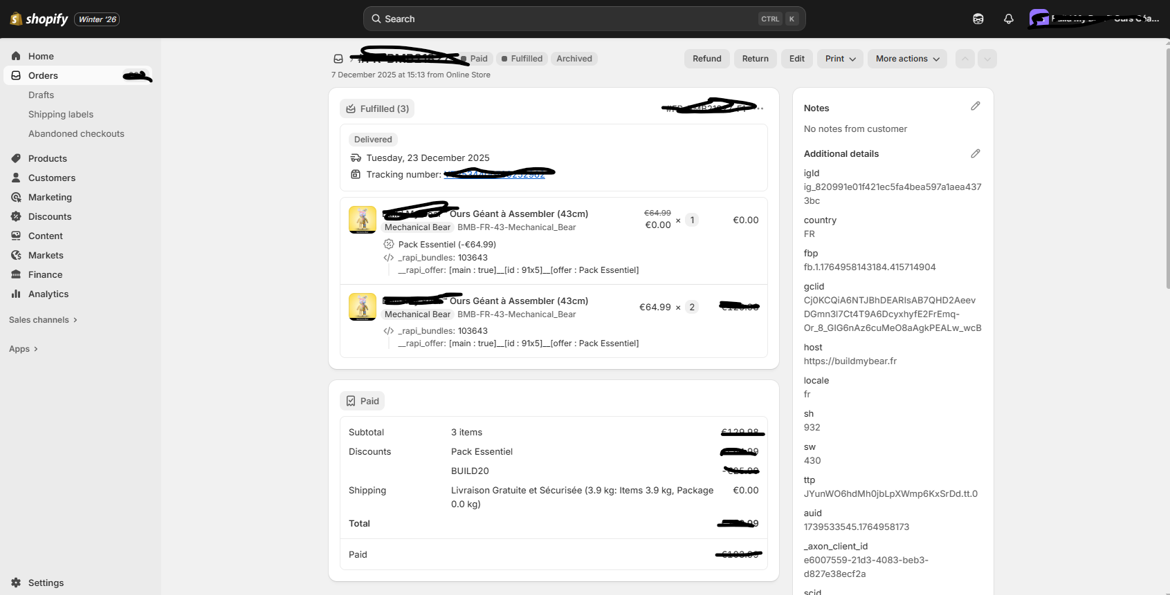
Task: Go to Abandoned checkouts
Action: [76, 133]
